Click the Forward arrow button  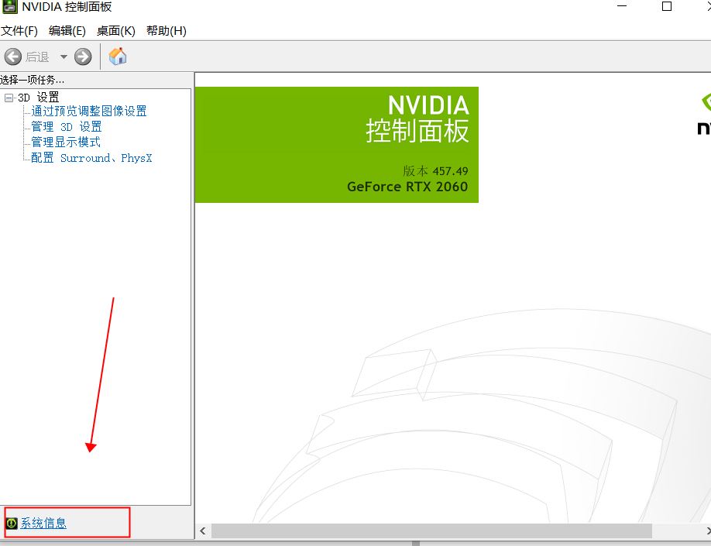point(83,57)
